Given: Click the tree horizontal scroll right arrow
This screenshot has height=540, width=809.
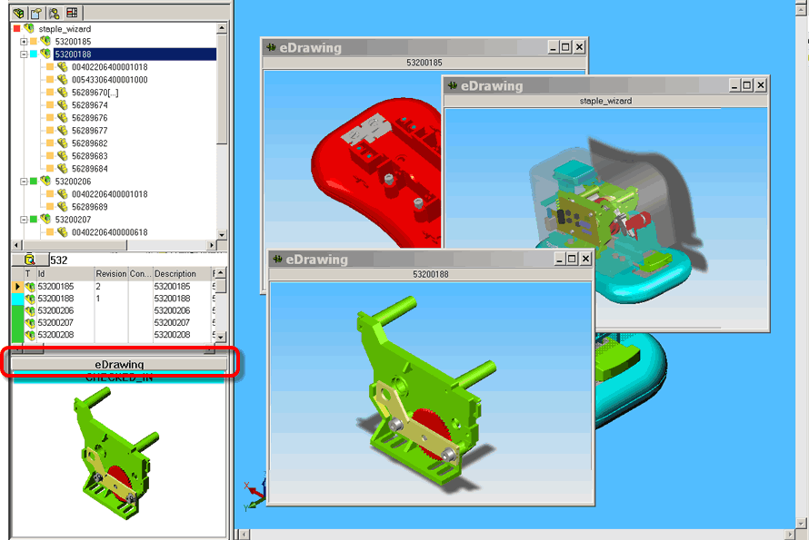Looking at the screenshot, I should coord(212,245).
